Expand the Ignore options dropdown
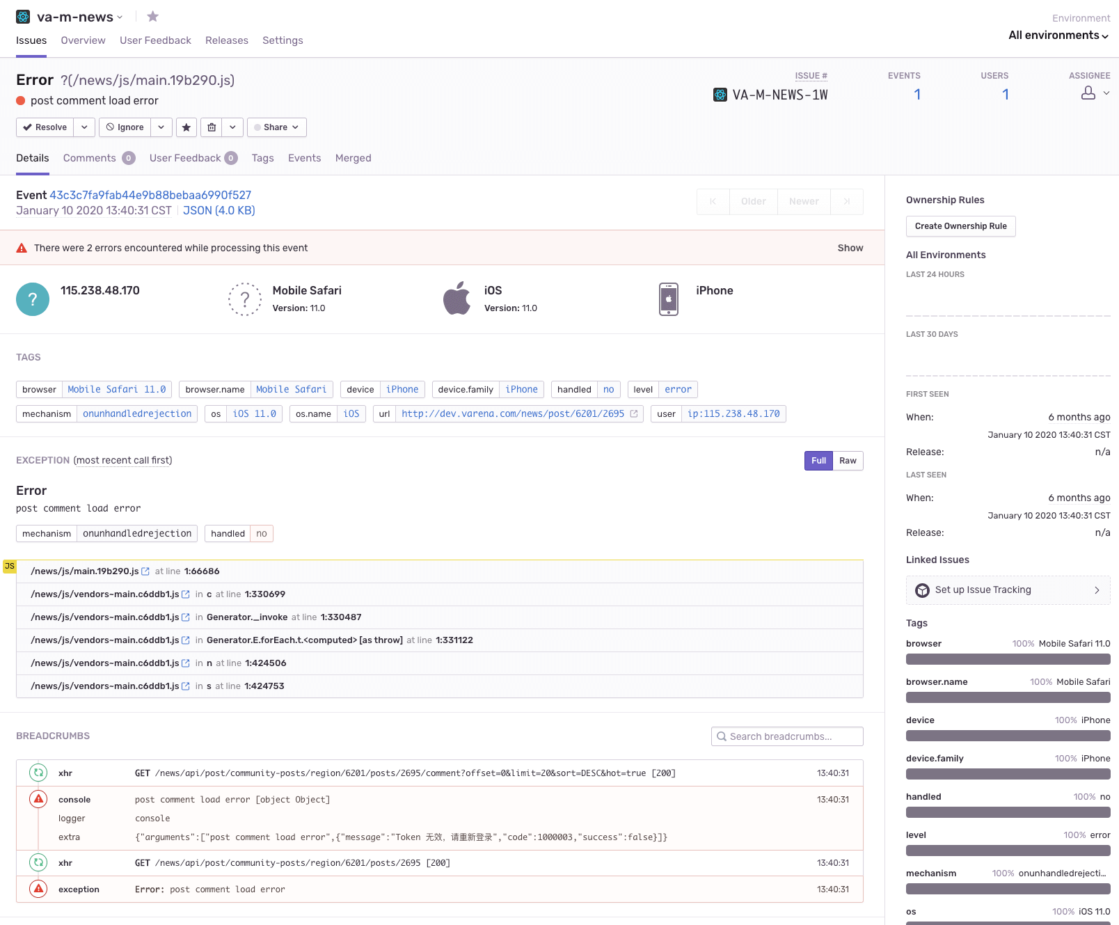 161,127
